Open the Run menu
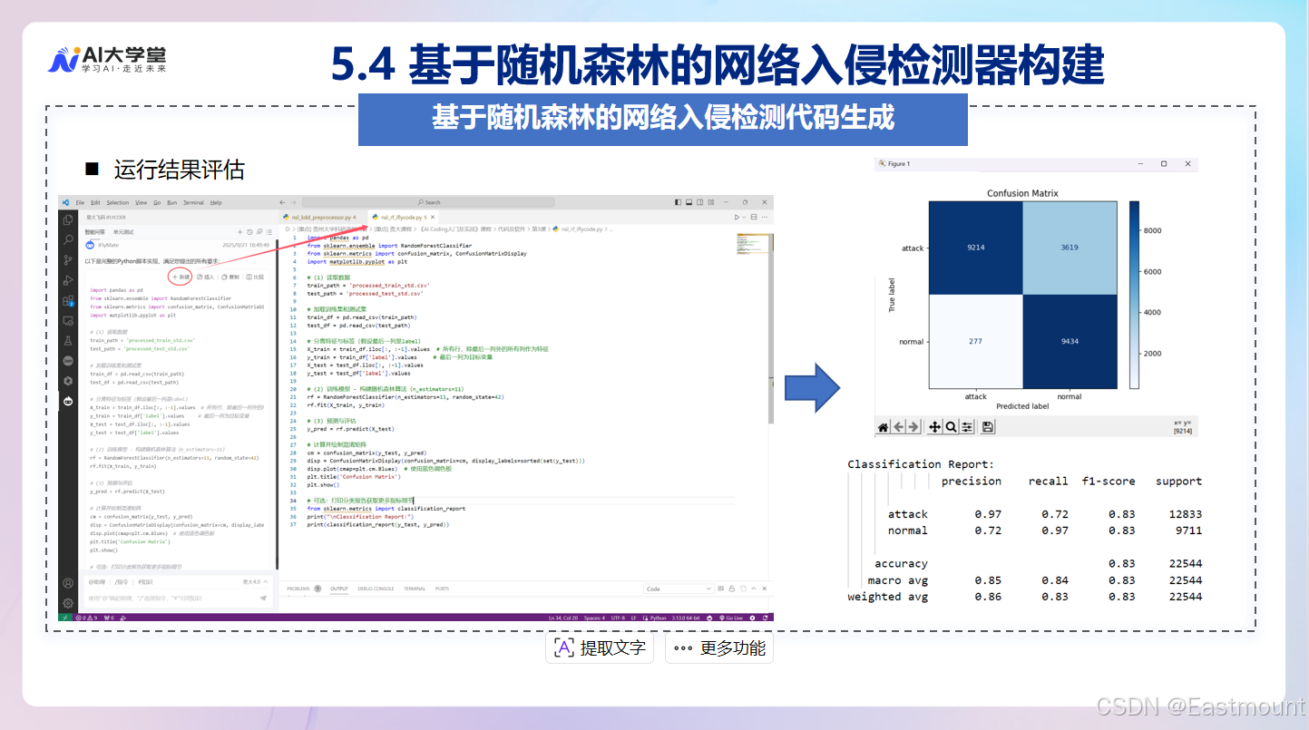This screenshot has height=730, width=1309. point(172,202)
